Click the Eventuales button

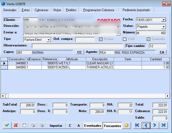93,126
